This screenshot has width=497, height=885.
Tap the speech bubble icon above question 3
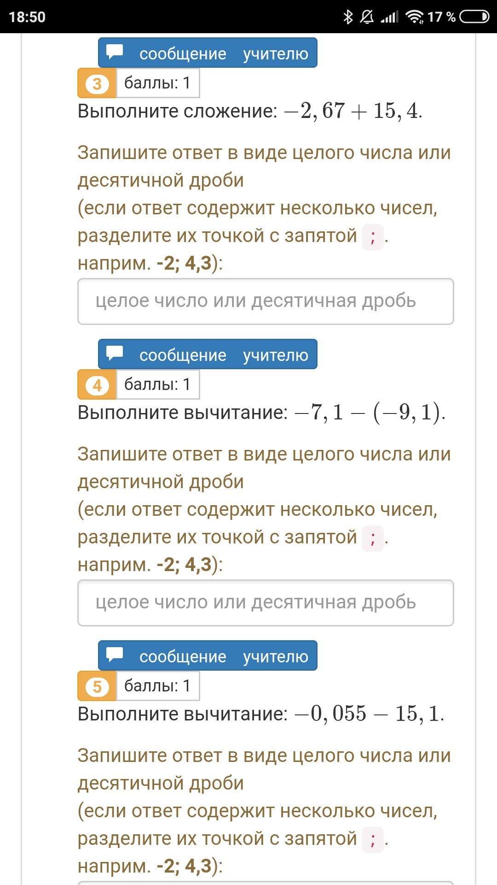(115, 51)
